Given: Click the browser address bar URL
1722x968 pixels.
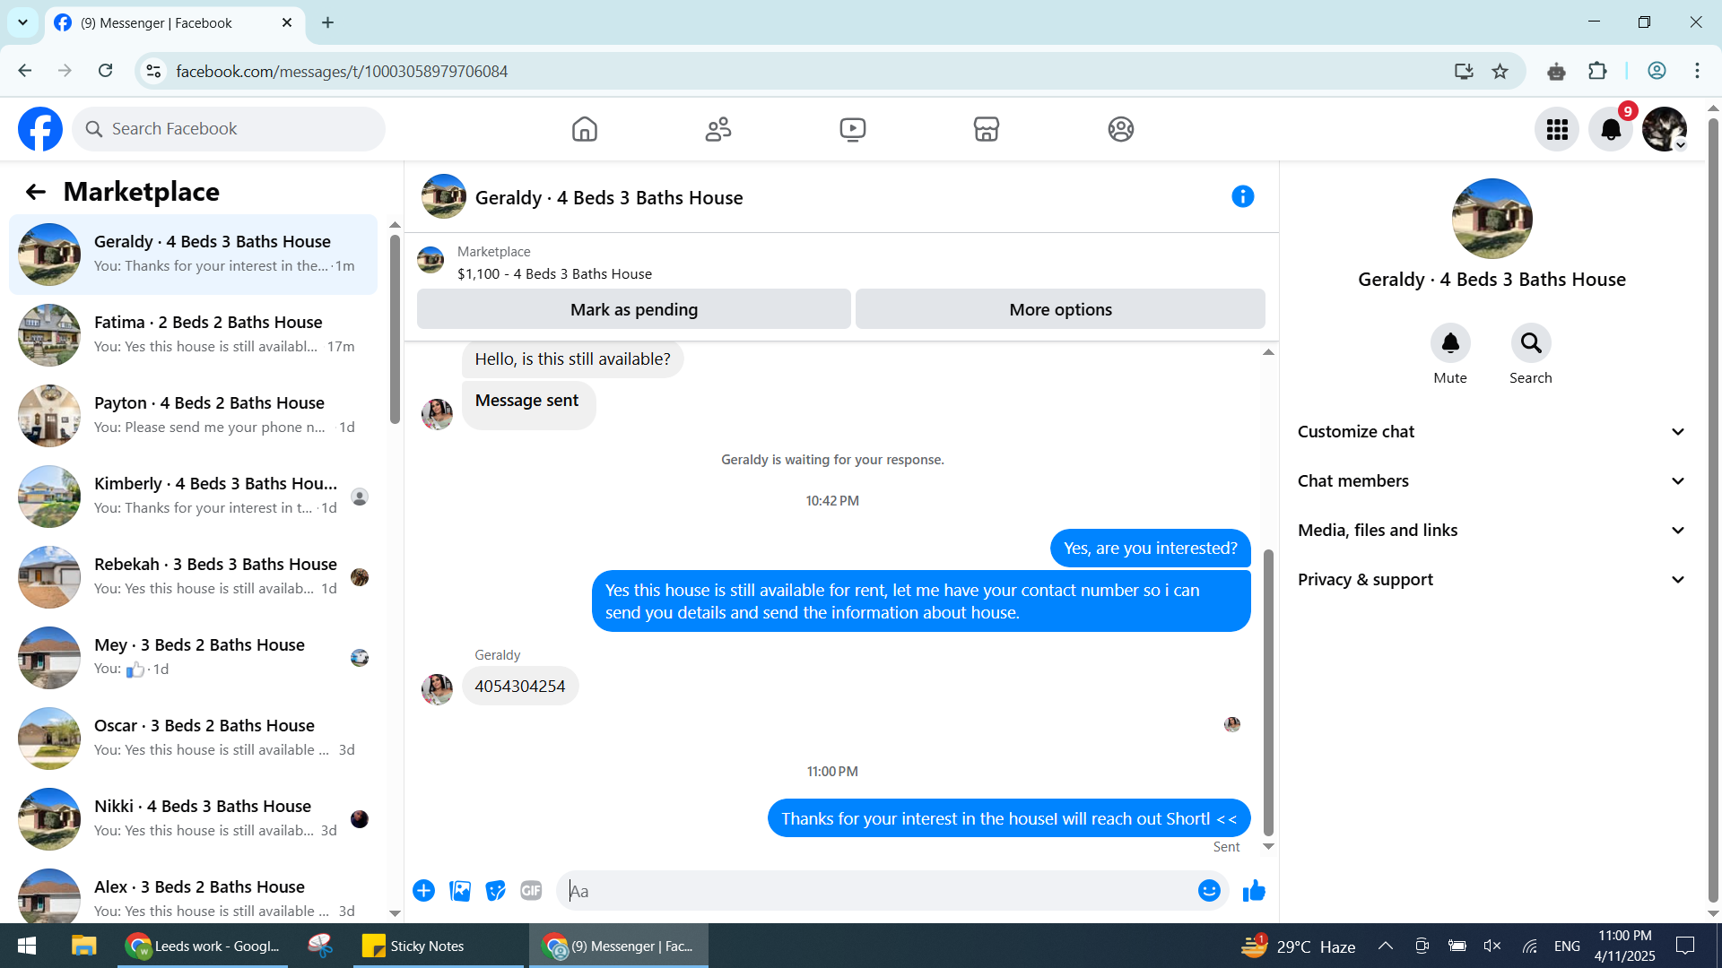Looking at the screenshot, I should (x=342, y=72).
